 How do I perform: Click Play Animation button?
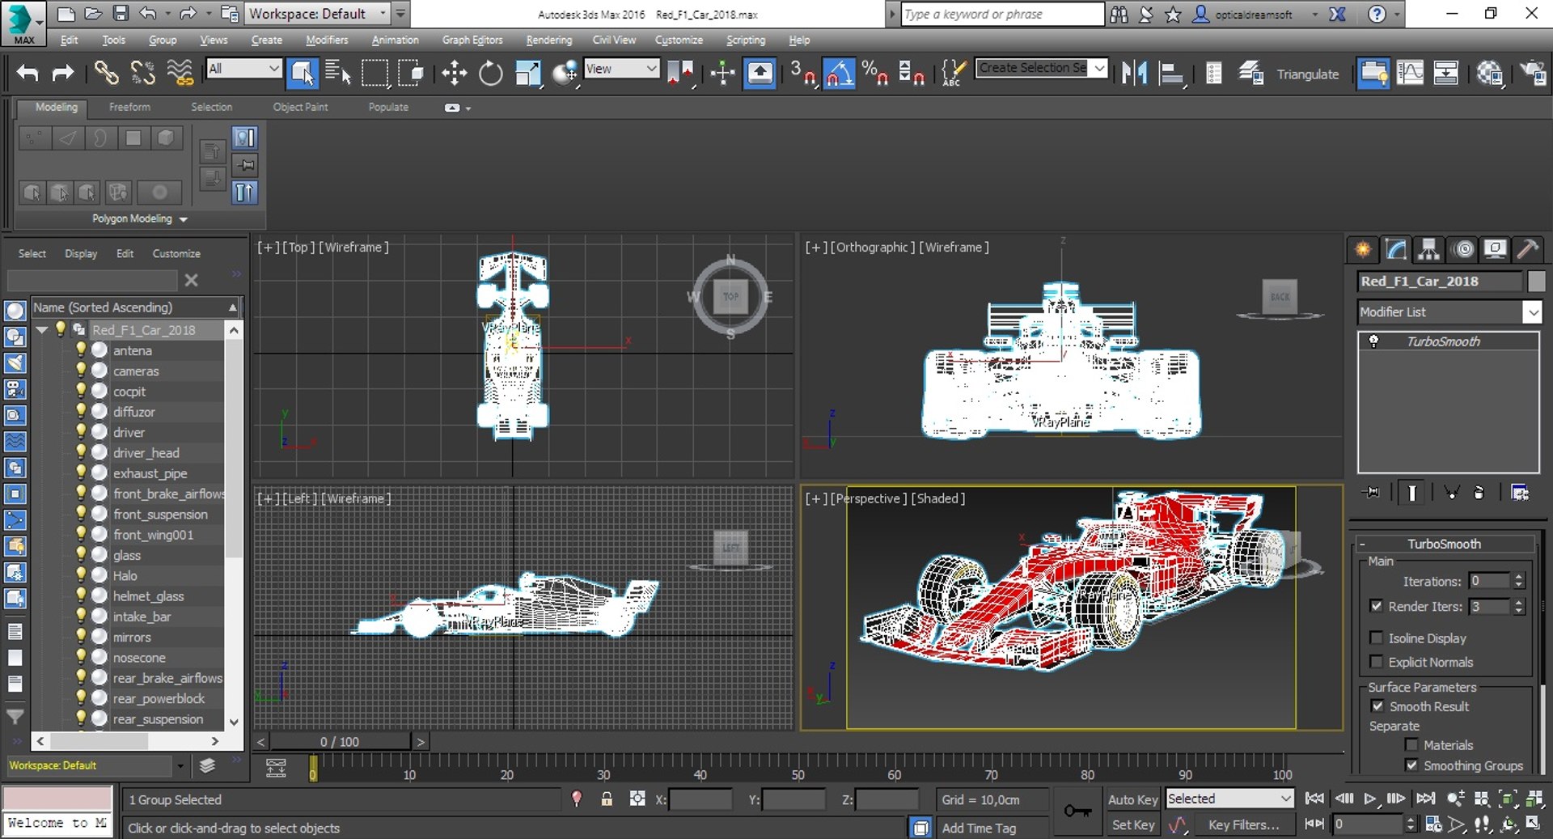coord(1369,799)
